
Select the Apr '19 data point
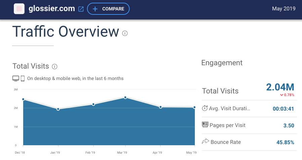click(x=161, y=107)
